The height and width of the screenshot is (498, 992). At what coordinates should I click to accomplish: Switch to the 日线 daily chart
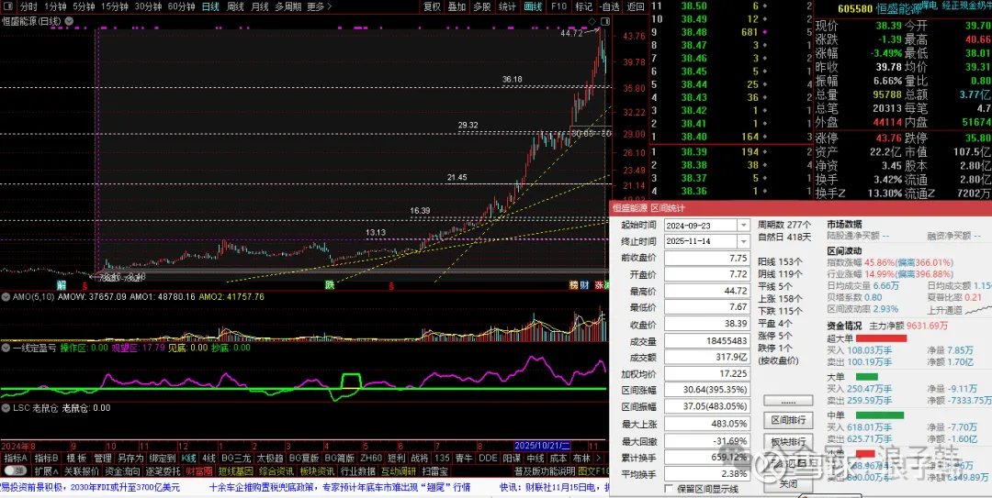click(x=210, y=7)
